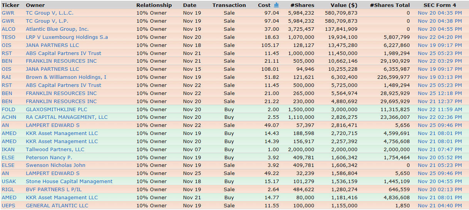The height and width of the screenshot is (210, 469).
Task: Open the FOLD ticker link
Action: (8, 110)
